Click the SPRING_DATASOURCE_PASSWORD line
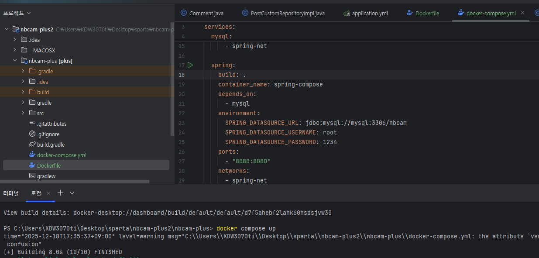This screenshot has height=258, width=539. click(281, 142)
